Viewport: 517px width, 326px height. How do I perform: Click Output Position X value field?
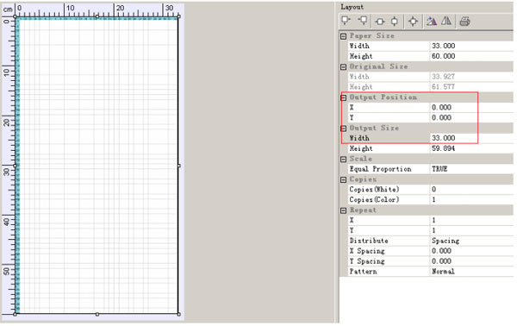(x=471, y=107)
